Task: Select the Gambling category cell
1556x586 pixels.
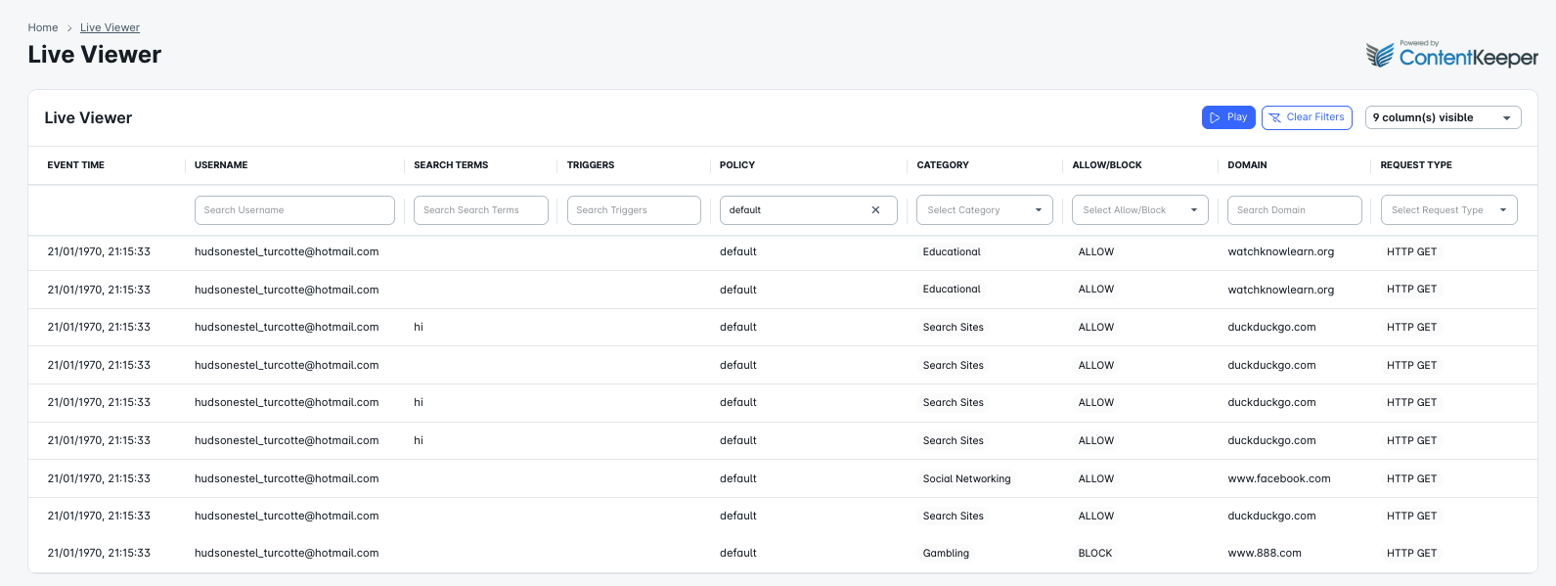Action: (x=946, y=554)
